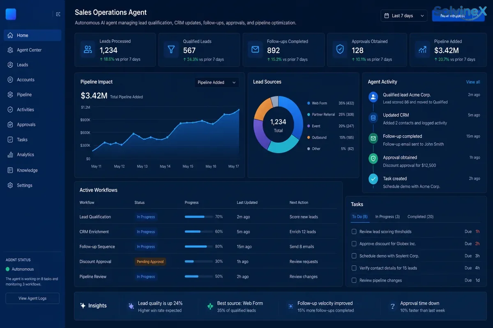
Task: Click View all in Agent Activity
Action: click(473, 82)
